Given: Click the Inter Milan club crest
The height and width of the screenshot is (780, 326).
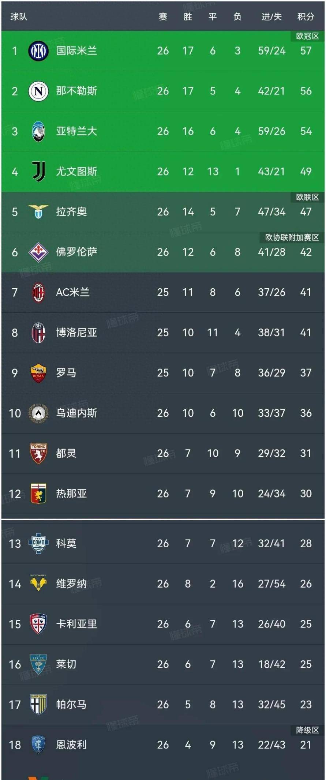Looking at the screenshot, I should (38, 51).
